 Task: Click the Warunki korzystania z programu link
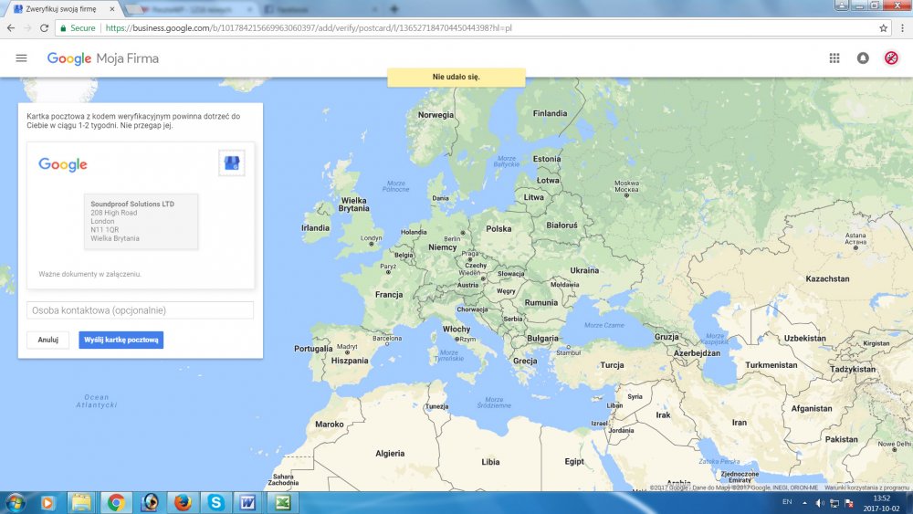tap(866, 488)
